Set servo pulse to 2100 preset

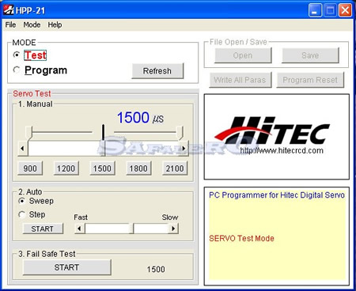(175, 168)
